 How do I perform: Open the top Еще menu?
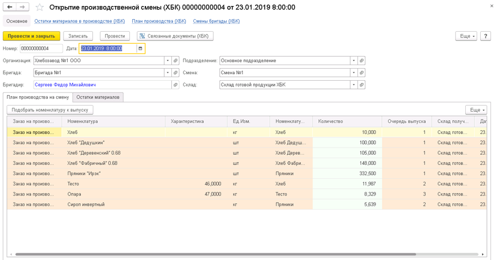(466, 36)
